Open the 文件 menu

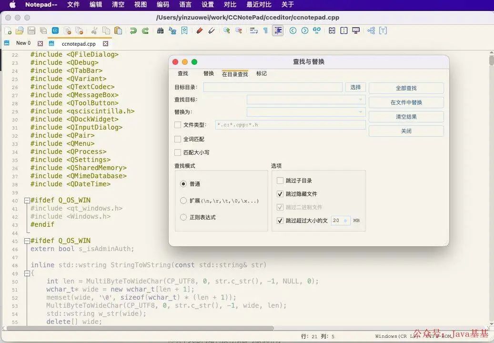pos(73,5)
